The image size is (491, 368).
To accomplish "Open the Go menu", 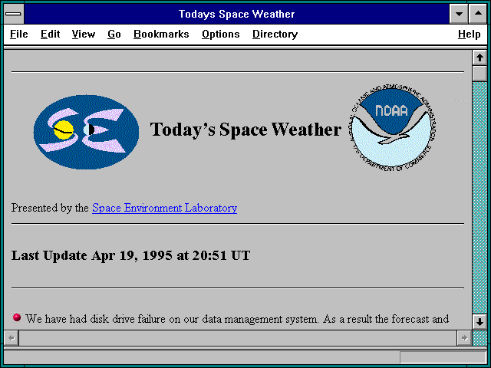I will [x=114, y=34].
